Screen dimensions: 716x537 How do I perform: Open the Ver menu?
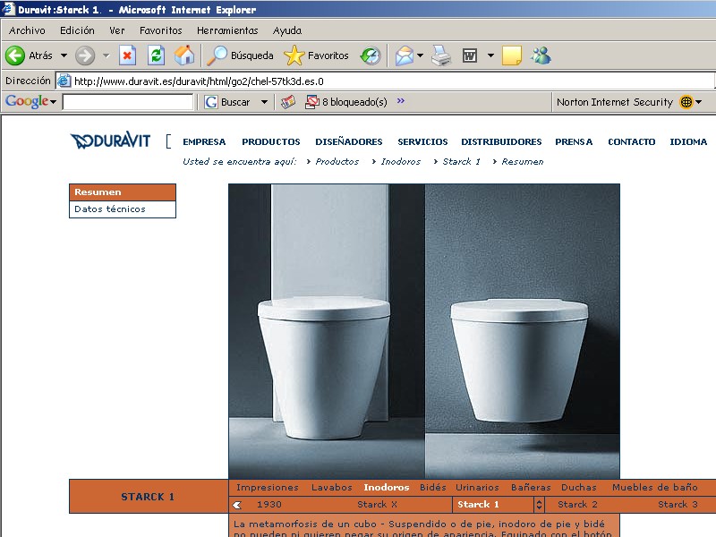[x=117, y=30]
